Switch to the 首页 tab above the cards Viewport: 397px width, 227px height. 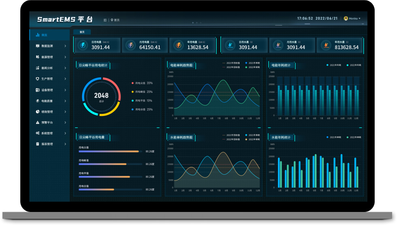point(82,32)
